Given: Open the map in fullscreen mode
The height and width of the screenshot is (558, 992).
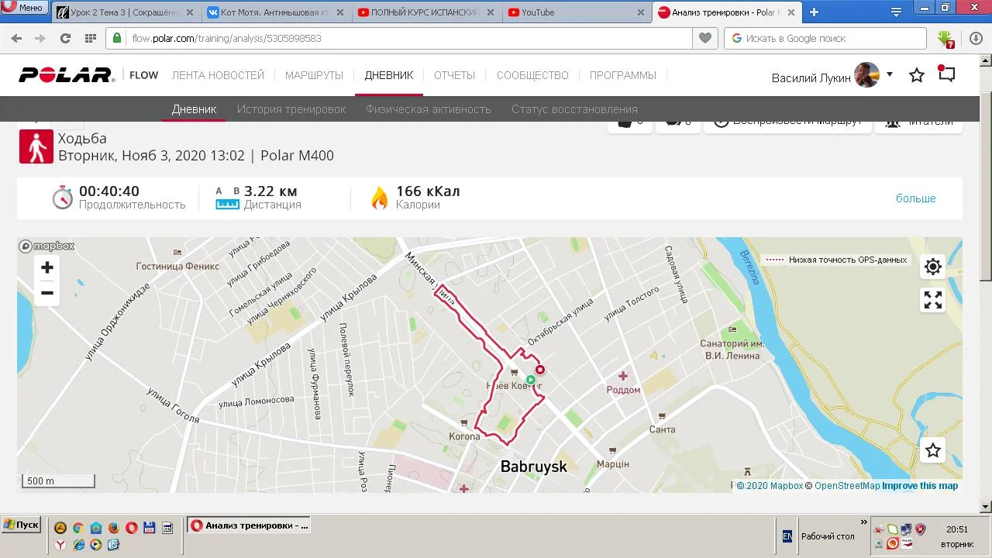Looking at the screenshot, I should 933,300.
